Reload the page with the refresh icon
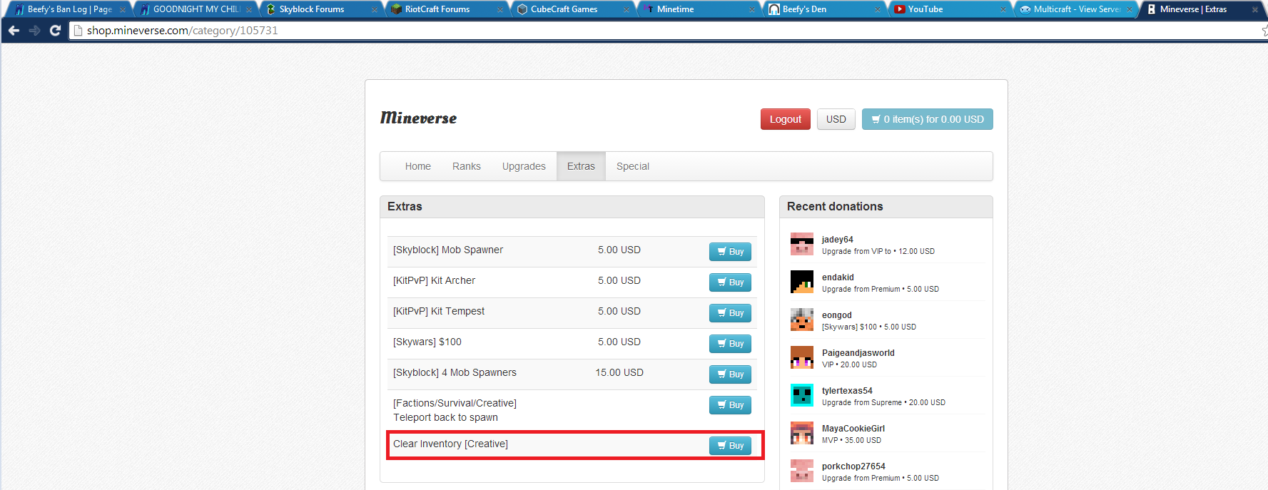This screenshot has height=490, width=1268. [55, 31]
